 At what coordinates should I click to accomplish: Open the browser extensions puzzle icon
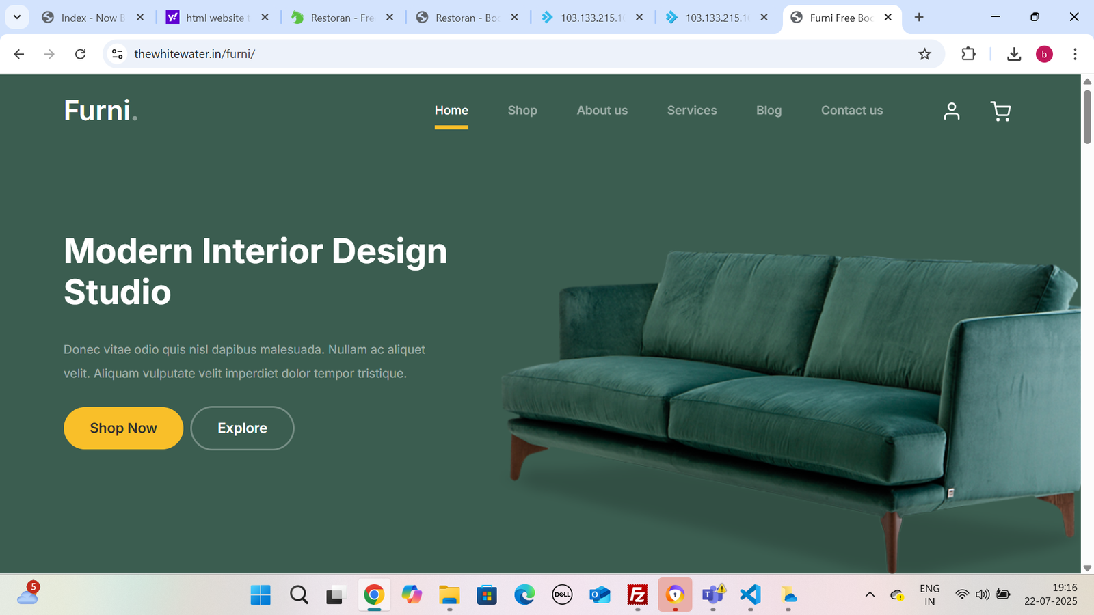point(969,54)
